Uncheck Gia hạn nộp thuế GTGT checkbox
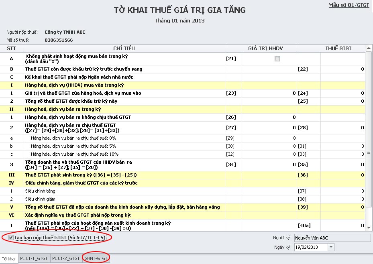Viewport: 373px width, 264px height. pos(11,238)
